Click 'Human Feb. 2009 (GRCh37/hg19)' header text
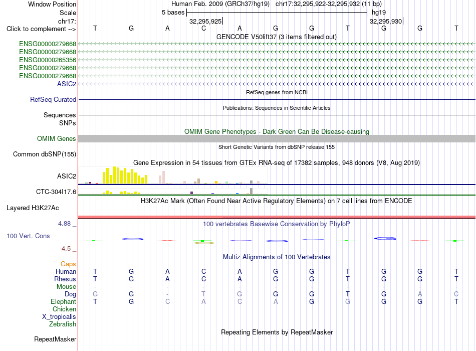Image resolution: width=476 pixels, height=351 pixels. (220, 4)
